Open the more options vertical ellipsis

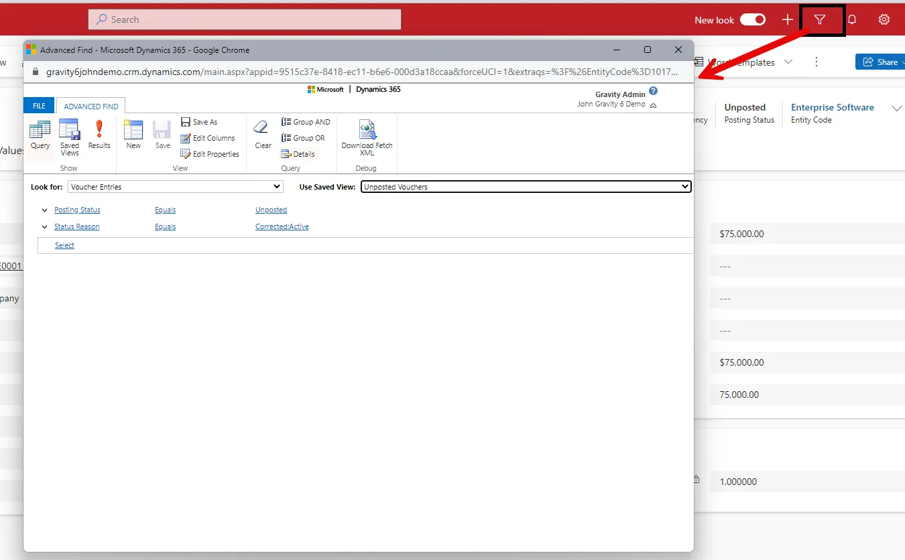[x=817, y=62]
